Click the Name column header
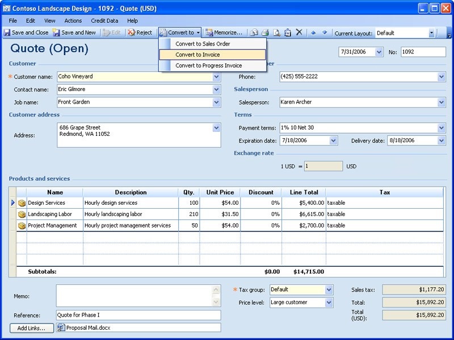This screenshot has width=454, height=340. pos(55,192)
